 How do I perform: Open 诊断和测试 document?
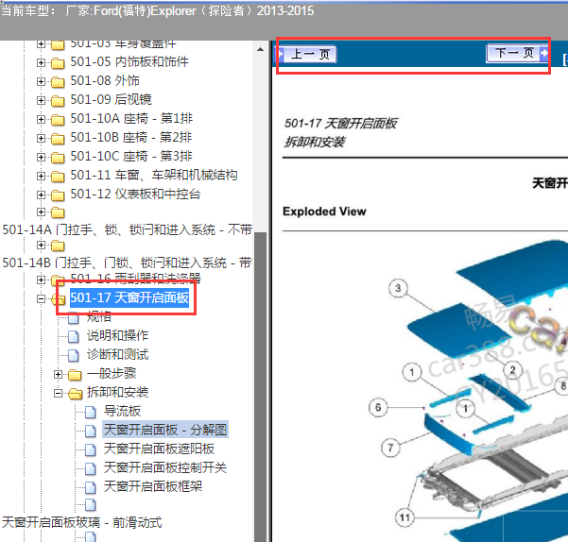click(117, 354)
